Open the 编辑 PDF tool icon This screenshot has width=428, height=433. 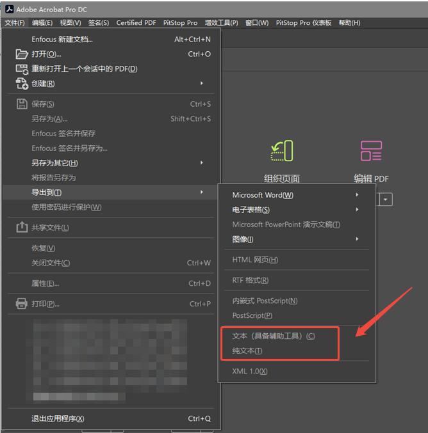tap(371, 151)
